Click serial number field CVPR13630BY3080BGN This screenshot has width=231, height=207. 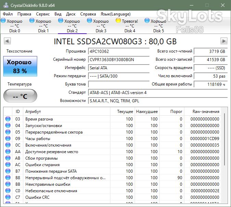point(119,60)
